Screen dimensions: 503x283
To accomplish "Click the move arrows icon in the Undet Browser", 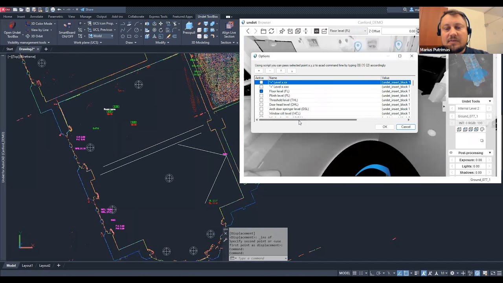I will tap(306, 31).
